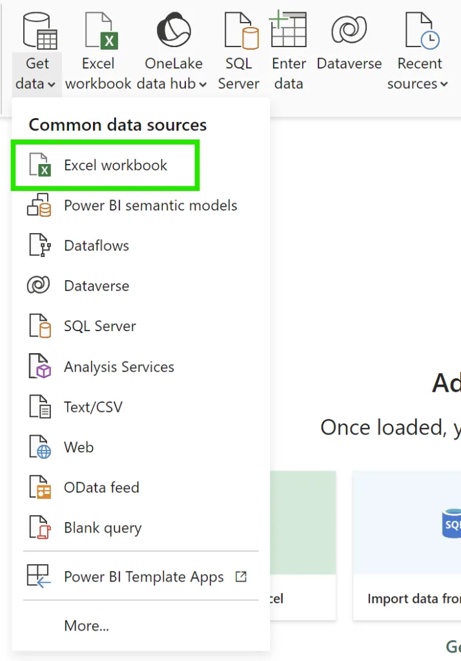Select Dataflows from common data sources
Viewport: 461px width, 661px height.
(x=141, y=246)
